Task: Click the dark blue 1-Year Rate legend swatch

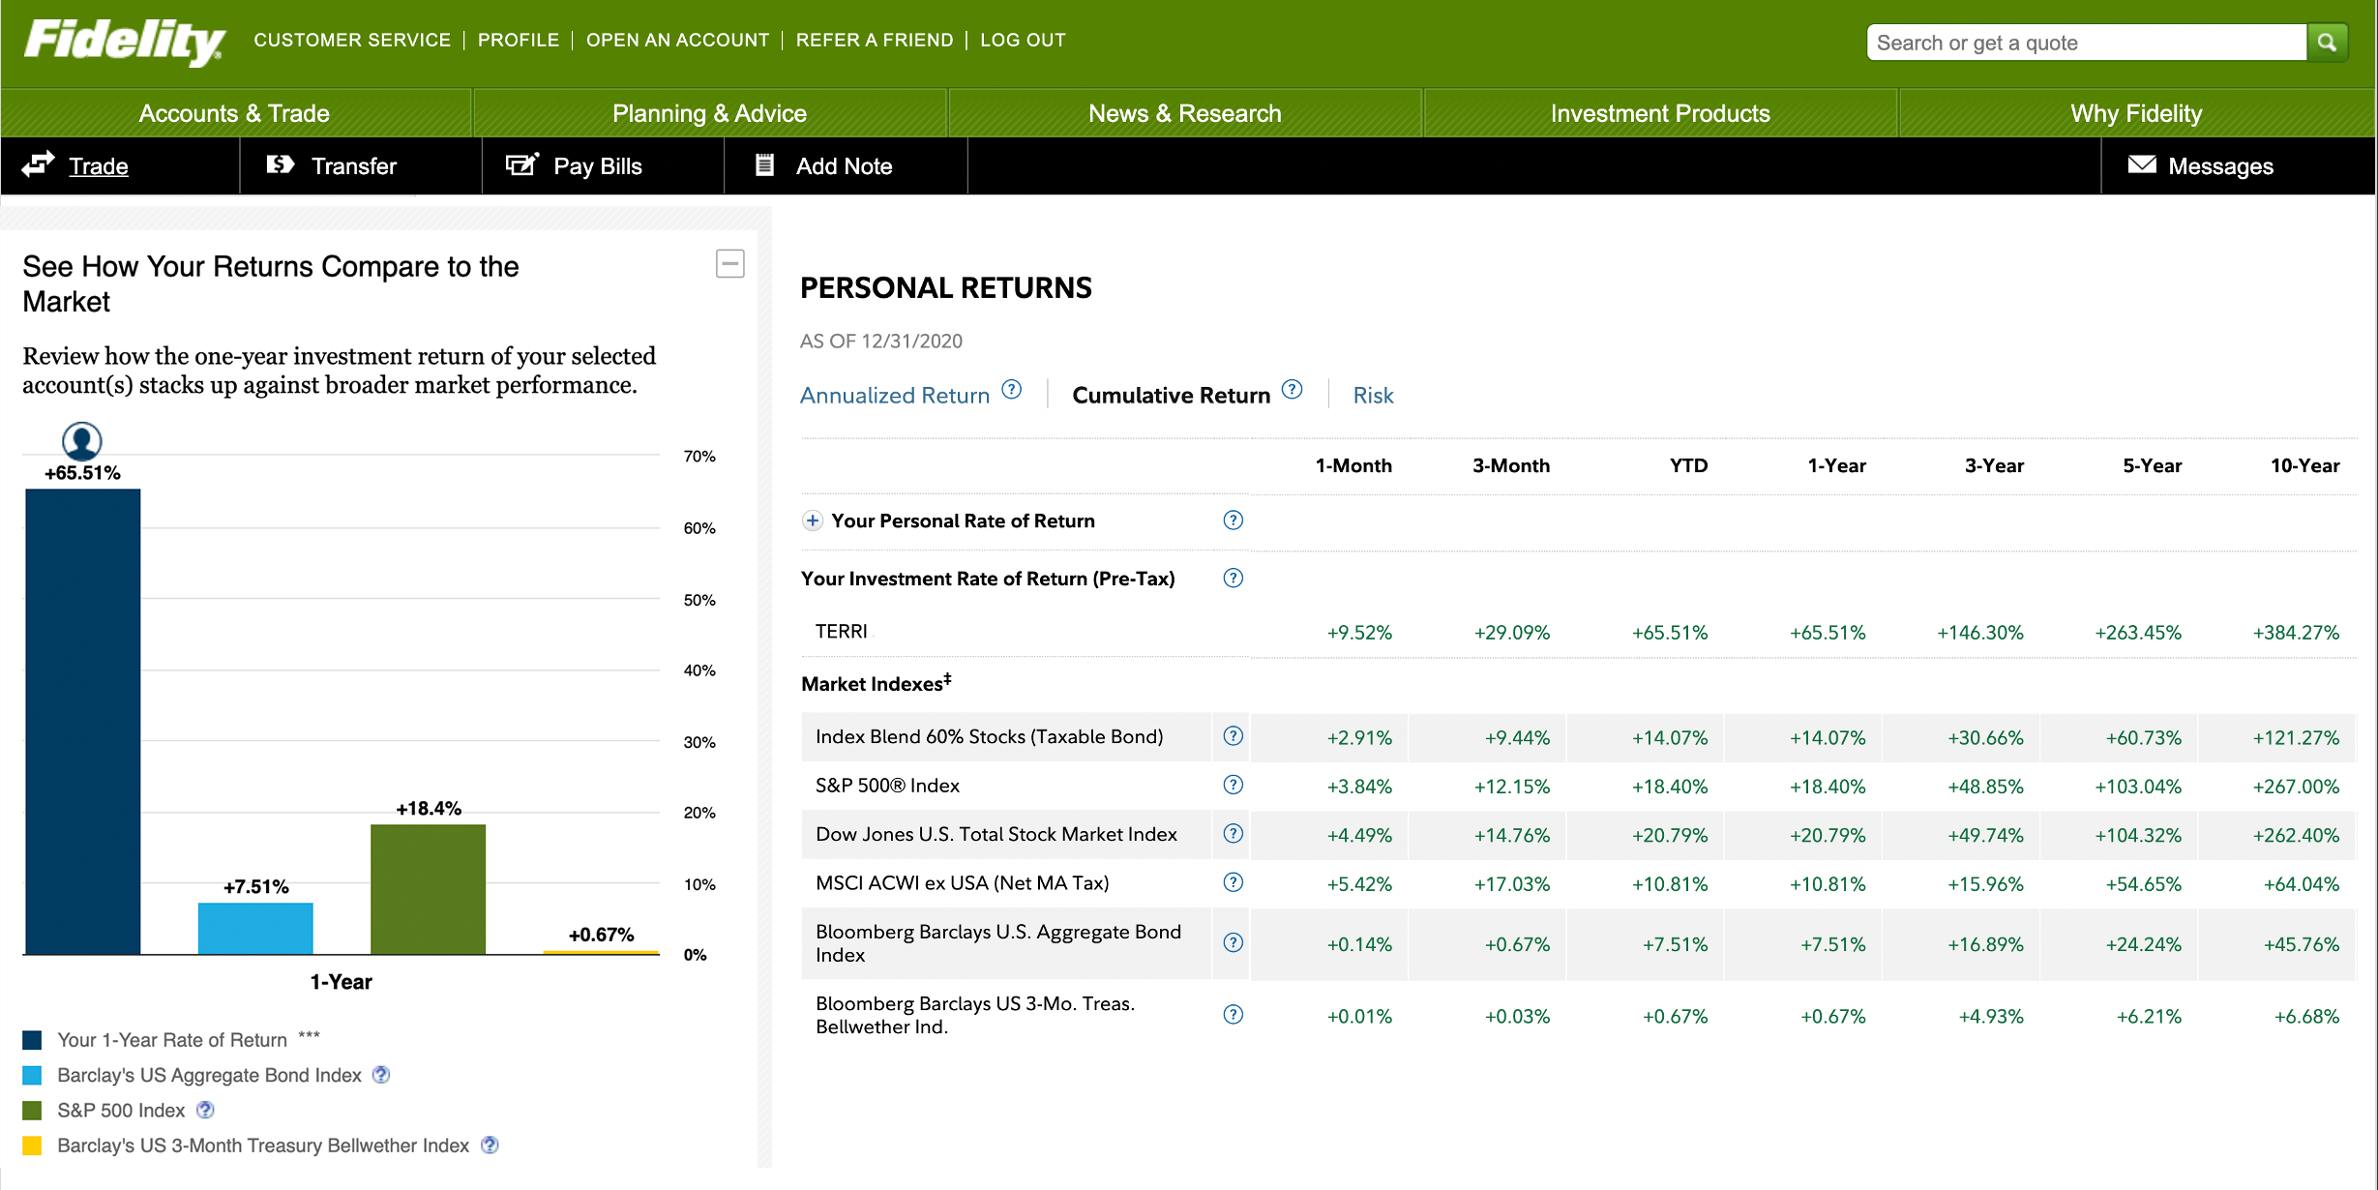Action: pyautogui.click(x=32, y=1040)
